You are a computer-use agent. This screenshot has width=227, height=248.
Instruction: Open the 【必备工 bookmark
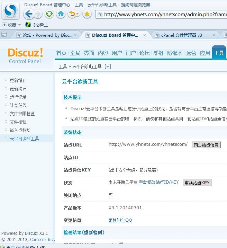click(x=37, y=25)
